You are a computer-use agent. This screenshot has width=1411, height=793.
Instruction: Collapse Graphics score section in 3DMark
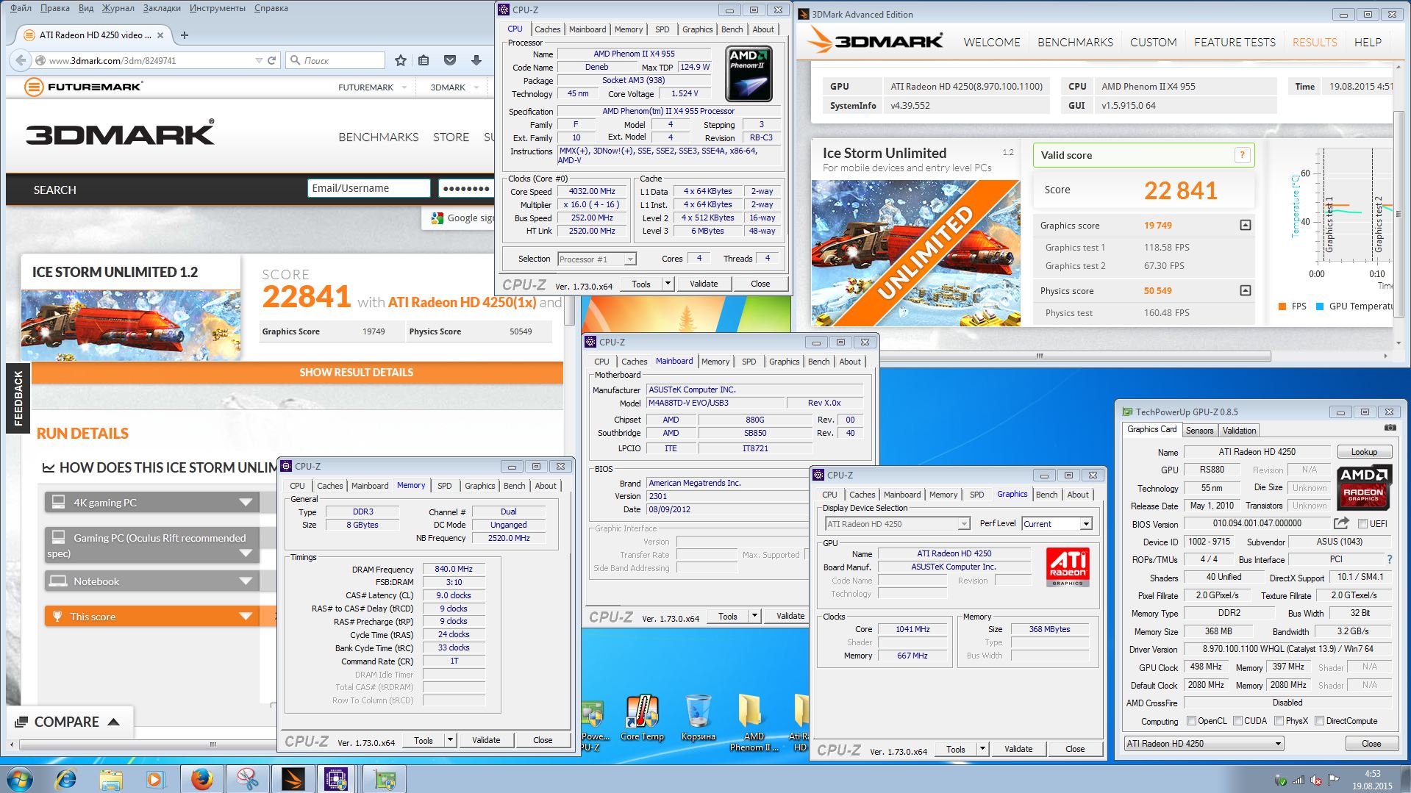point(1245,225)
